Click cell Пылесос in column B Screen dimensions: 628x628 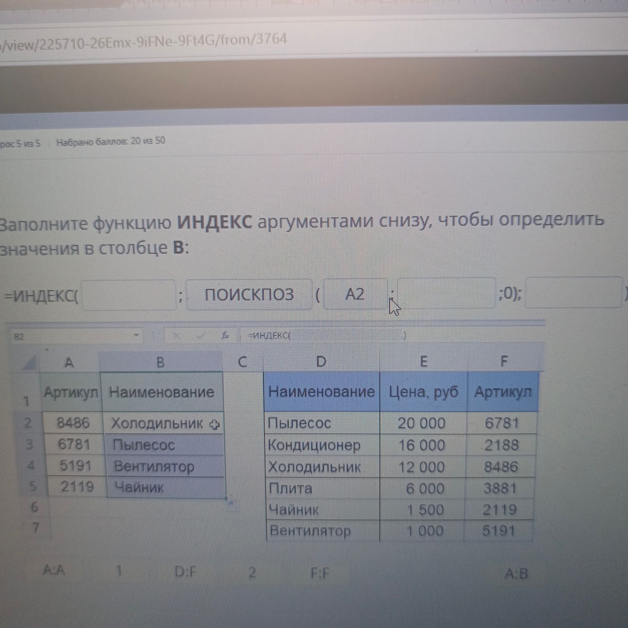(164, 445)
